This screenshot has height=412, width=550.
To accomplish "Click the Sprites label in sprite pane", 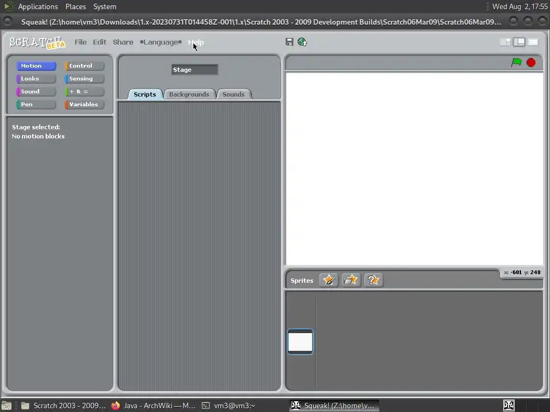I will pyautogui.click(x=302, y=281).
